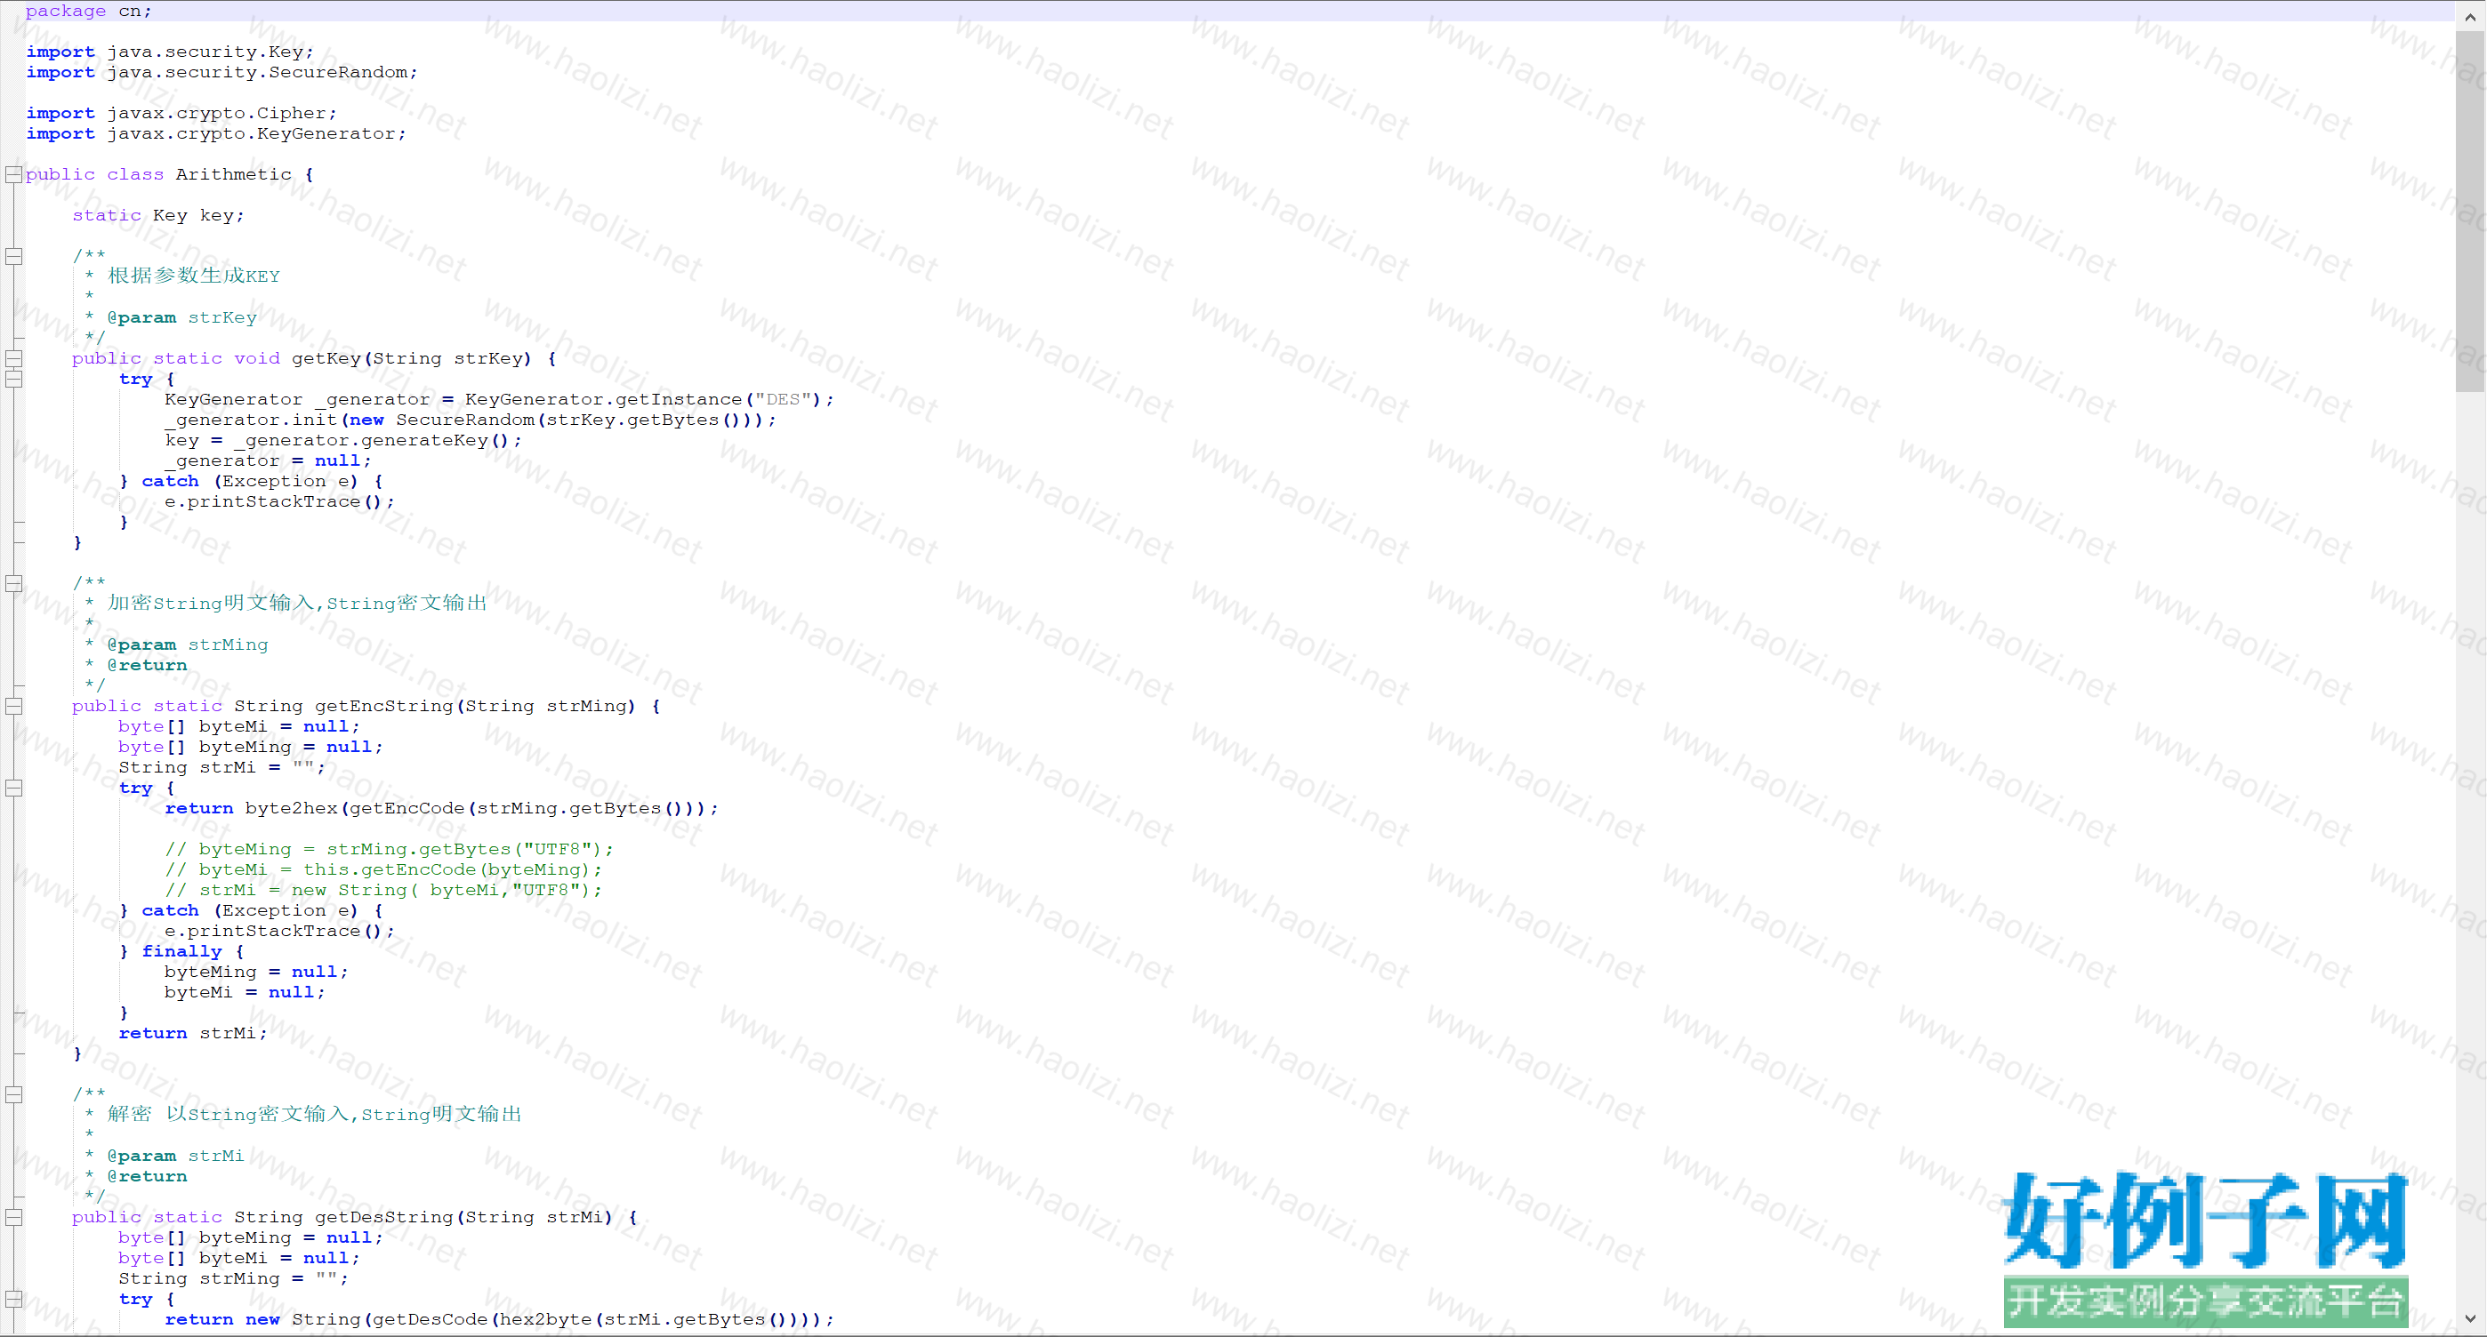Fold the try block in getEncString
Viewport: 2487px width, 1337px height.
[13, 789]
